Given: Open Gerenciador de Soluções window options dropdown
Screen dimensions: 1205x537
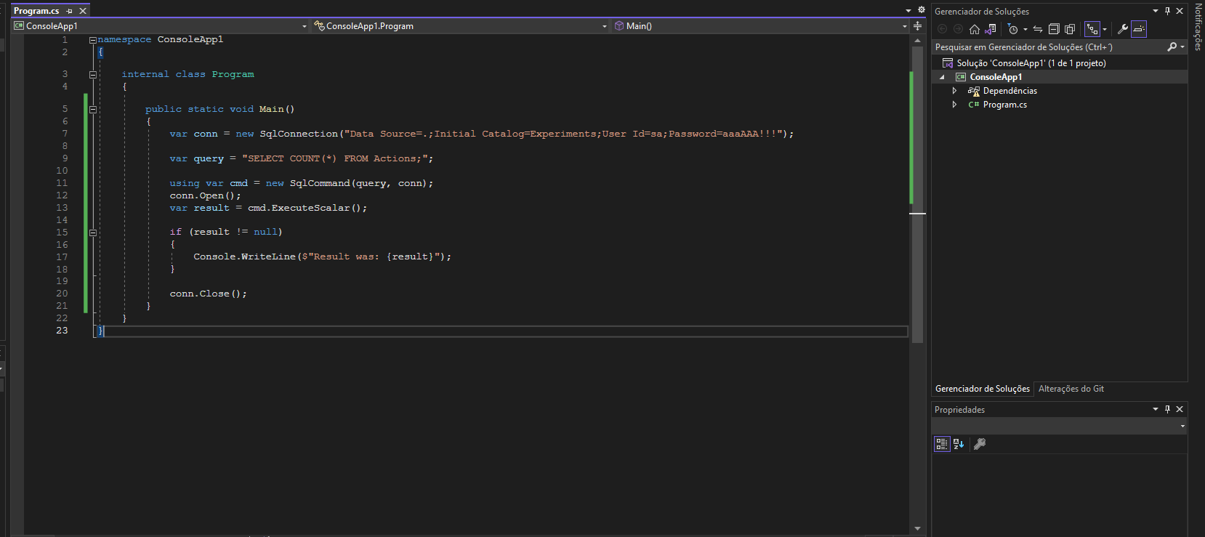Looking at the screenshot, I should coord(1156,11).
